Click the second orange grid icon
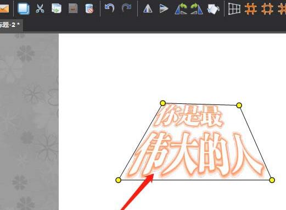Viewport: 286px width, 210px height. [x=267, y=9]
